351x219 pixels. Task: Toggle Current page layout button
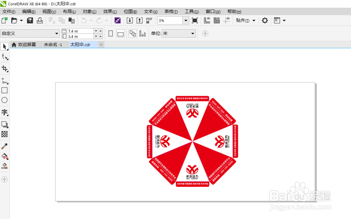point(143,34)
